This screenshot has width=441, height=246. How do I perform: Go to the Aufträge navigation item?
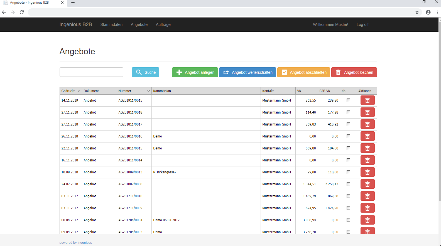[x=163, y=24]
